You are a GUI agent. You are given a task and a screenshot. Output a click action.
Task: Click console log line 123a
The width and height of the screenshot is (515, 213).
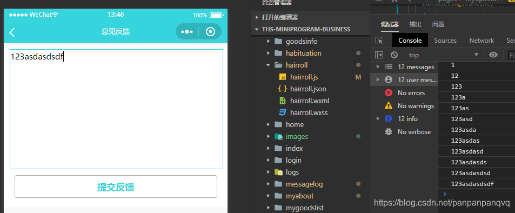(x=458, y=98)
